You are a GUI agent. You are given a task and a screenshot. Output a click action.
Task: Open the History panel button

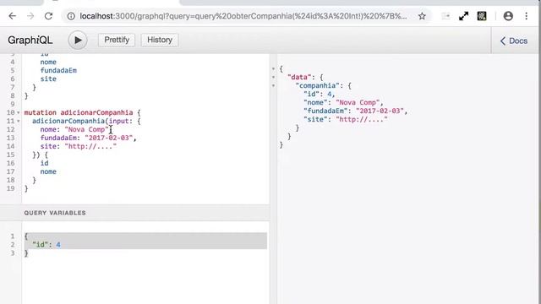click(160, 40)
